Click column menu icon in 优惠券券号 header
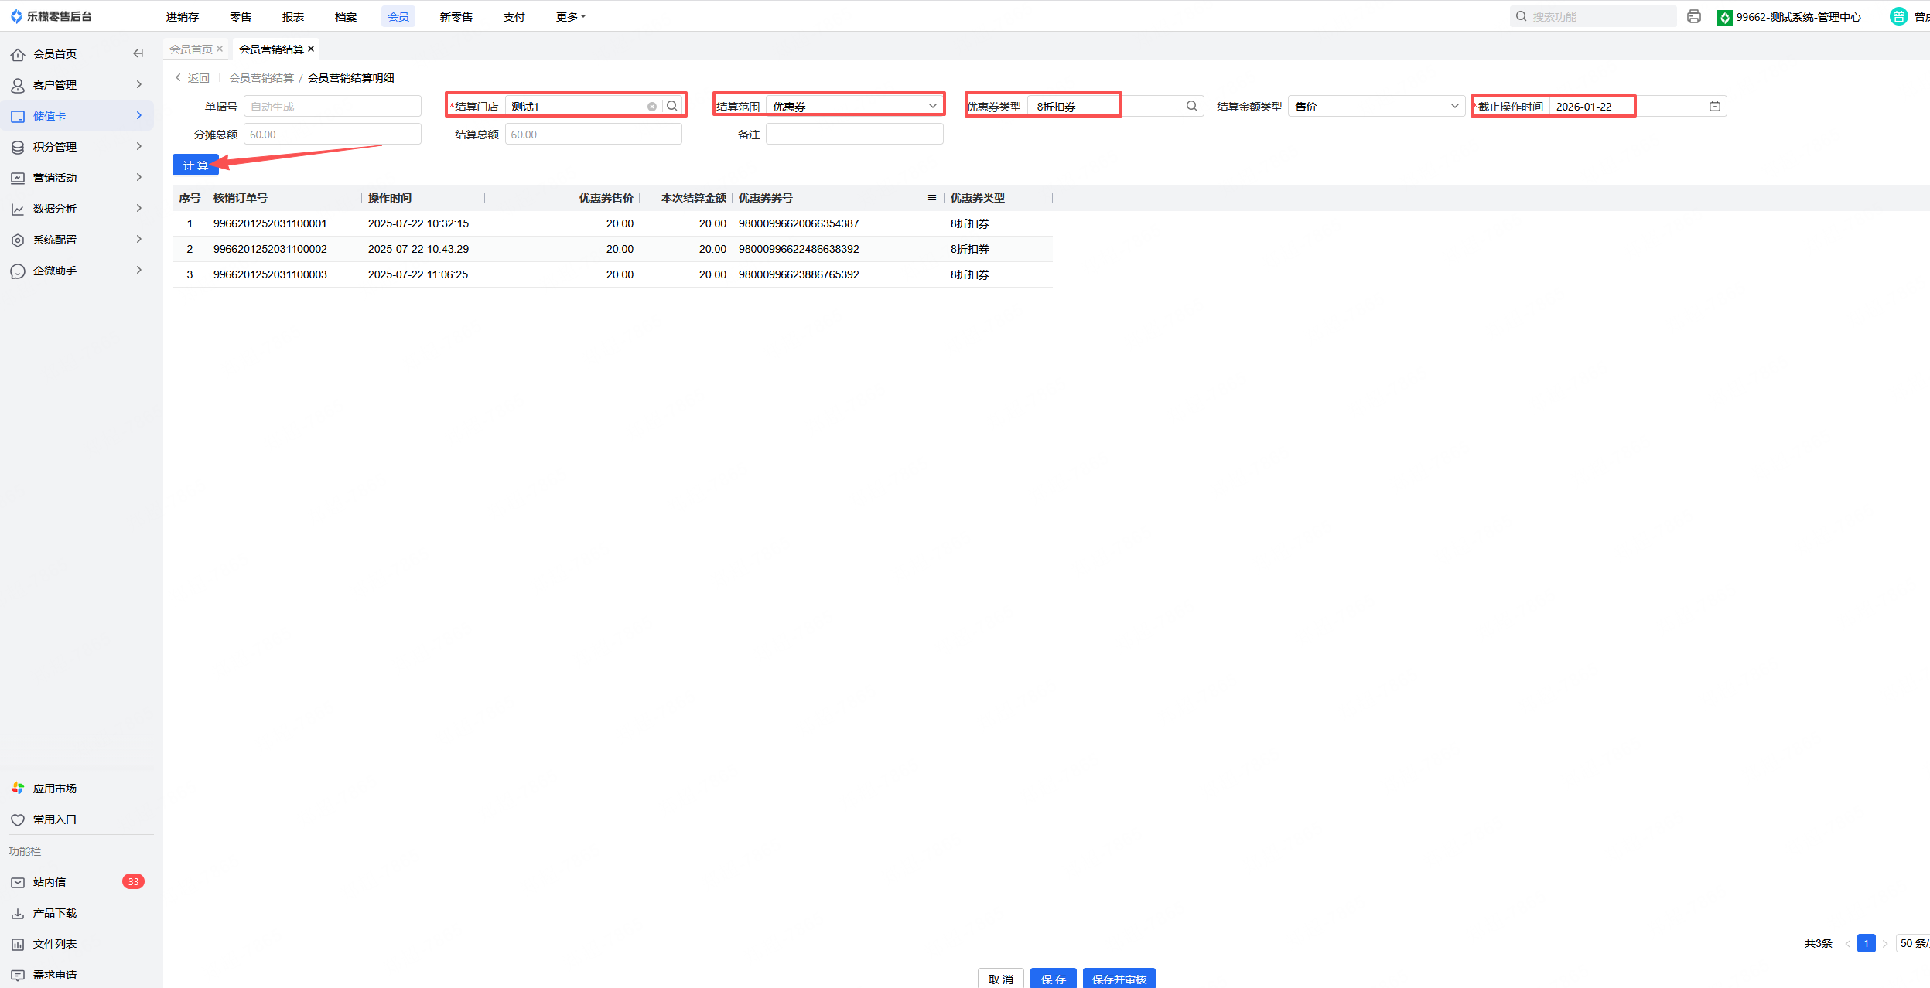The height and width of the screenshot is (988, 1930). 932,198
